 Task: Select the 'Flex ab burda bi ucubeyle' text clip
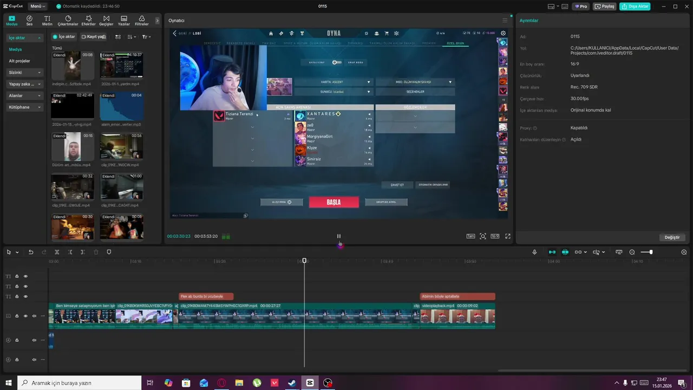206,296
